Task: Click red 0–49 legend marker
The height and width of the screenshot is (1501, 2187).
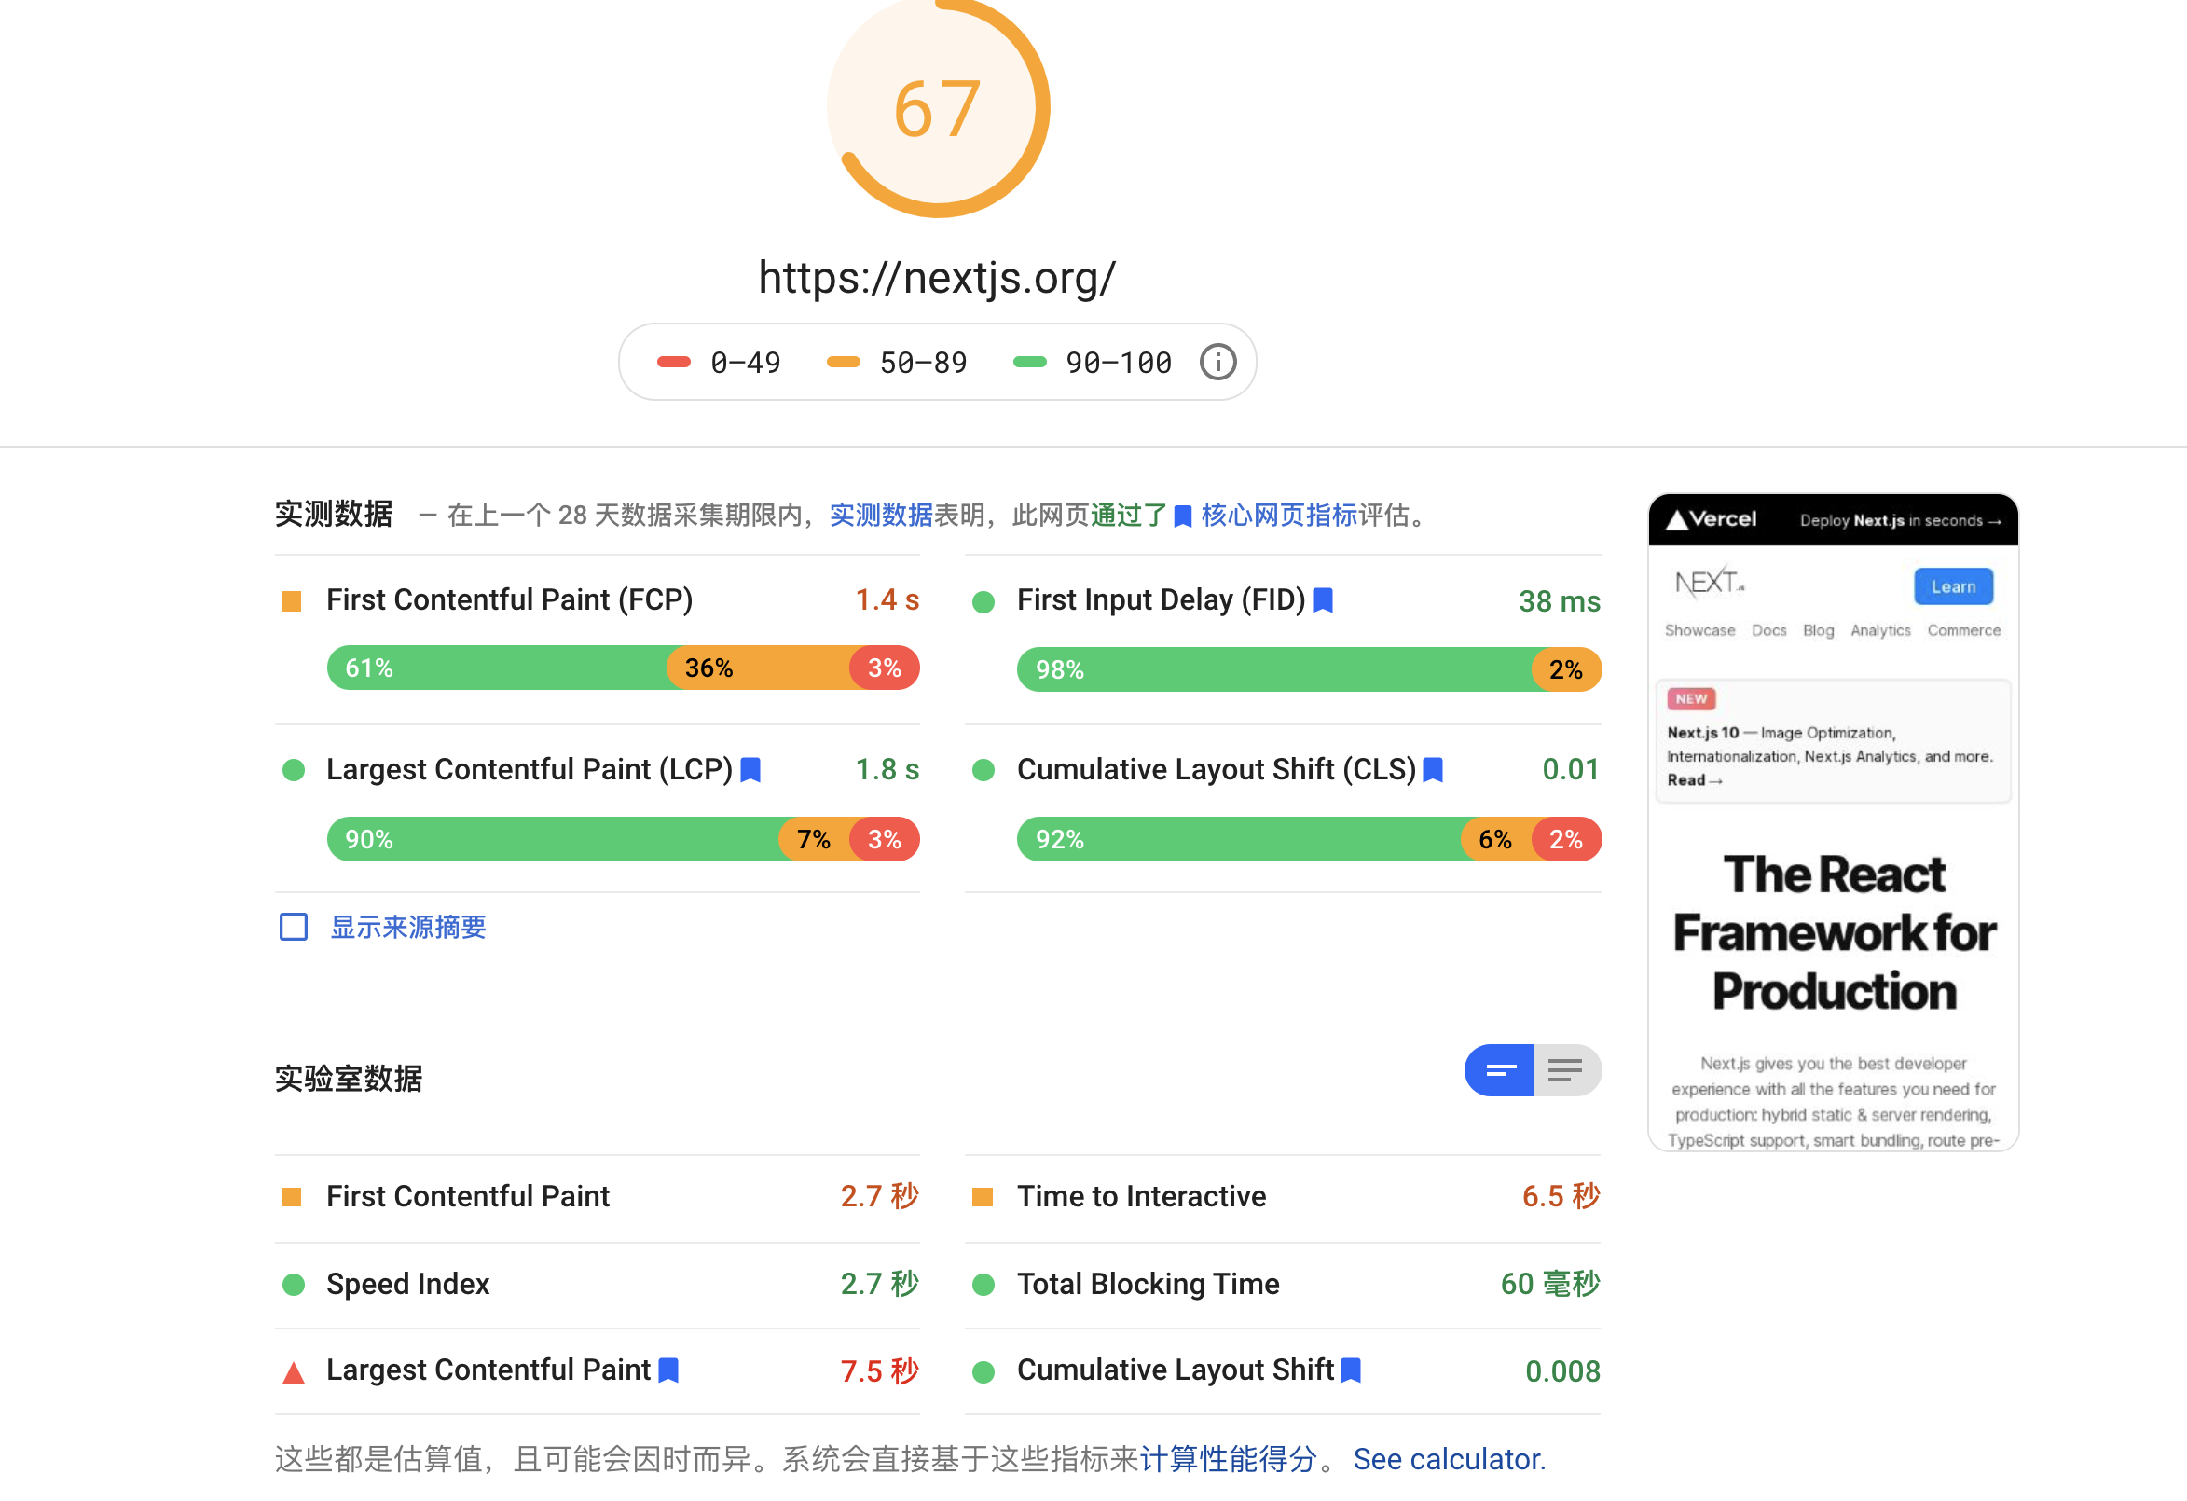Action: 674,363
